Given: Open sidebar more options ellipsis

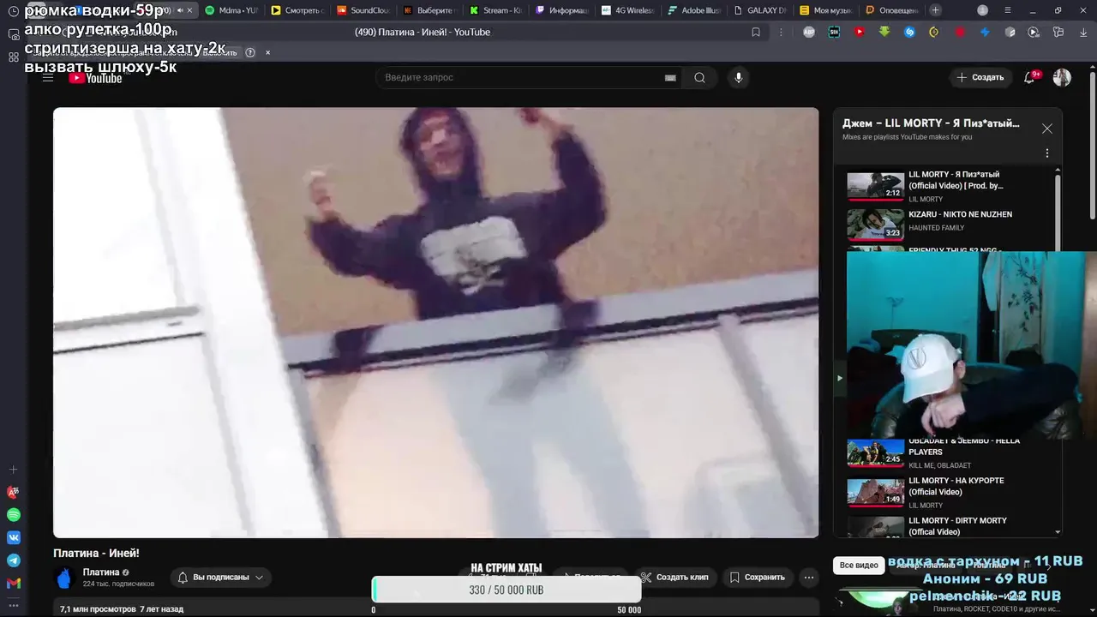Looking at the screenshot, I should pyautogui.click(x=13, y=606).
